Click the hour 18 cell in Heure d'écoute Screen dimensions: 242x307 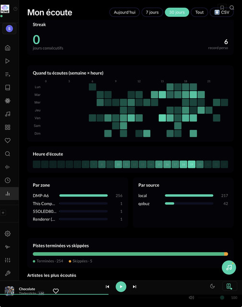(183, 164)
